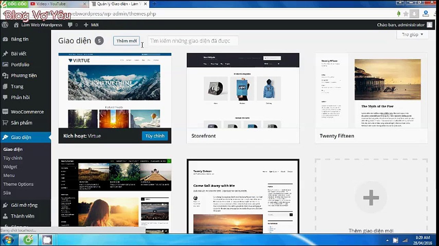Click the administrator avatar icon
The height and width of the screenshot is (246, 439).
click(x=430, y=25)
